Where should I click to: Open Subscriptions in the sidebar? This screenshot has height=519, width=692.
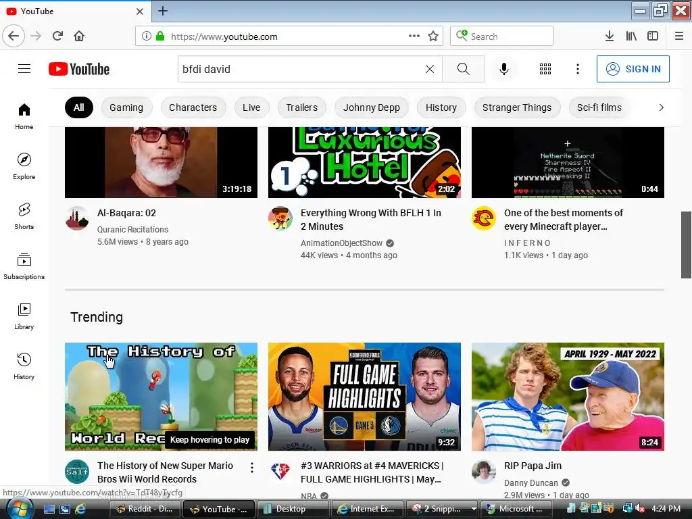click(24, 266)
